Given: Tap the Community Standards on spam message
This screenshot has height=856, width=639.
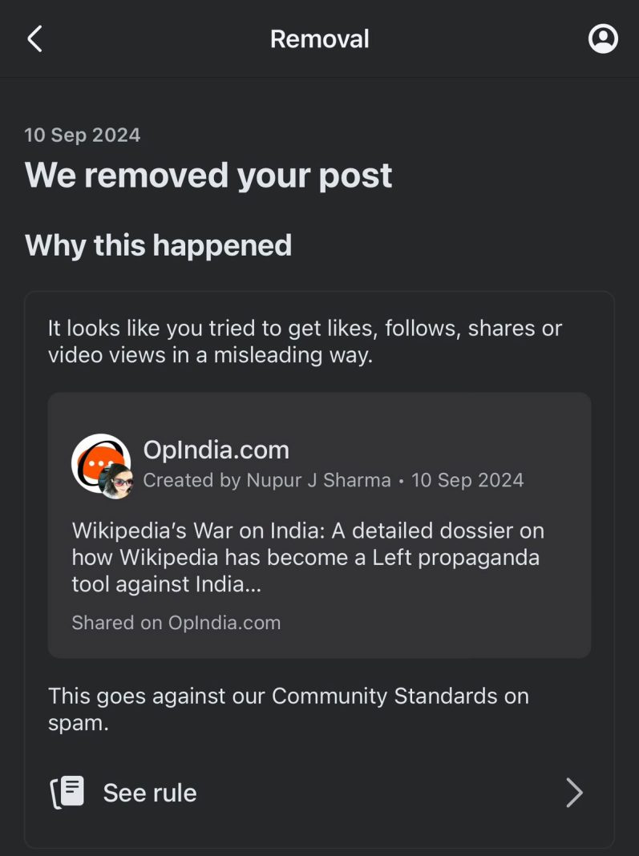Looking at the screenshot, I should (x=289, y=709).
